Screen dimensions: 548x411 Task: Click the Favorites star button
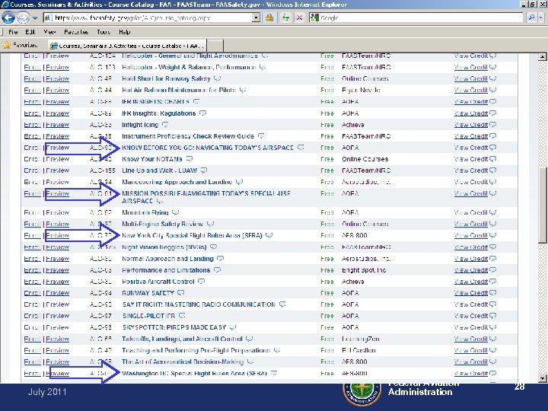(20, 45)
